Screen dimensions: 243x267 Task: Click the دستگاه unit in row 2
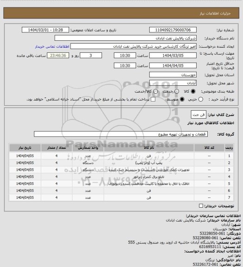click(x=88, y=163)
